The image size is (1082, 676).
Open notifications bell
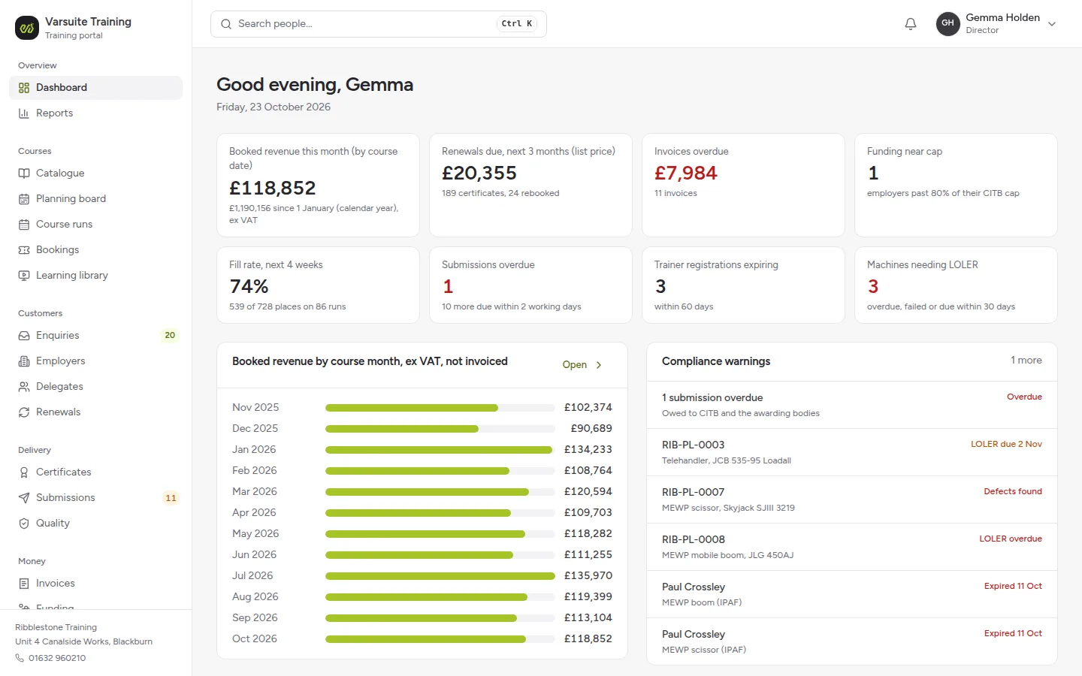[x=911, y=24]
